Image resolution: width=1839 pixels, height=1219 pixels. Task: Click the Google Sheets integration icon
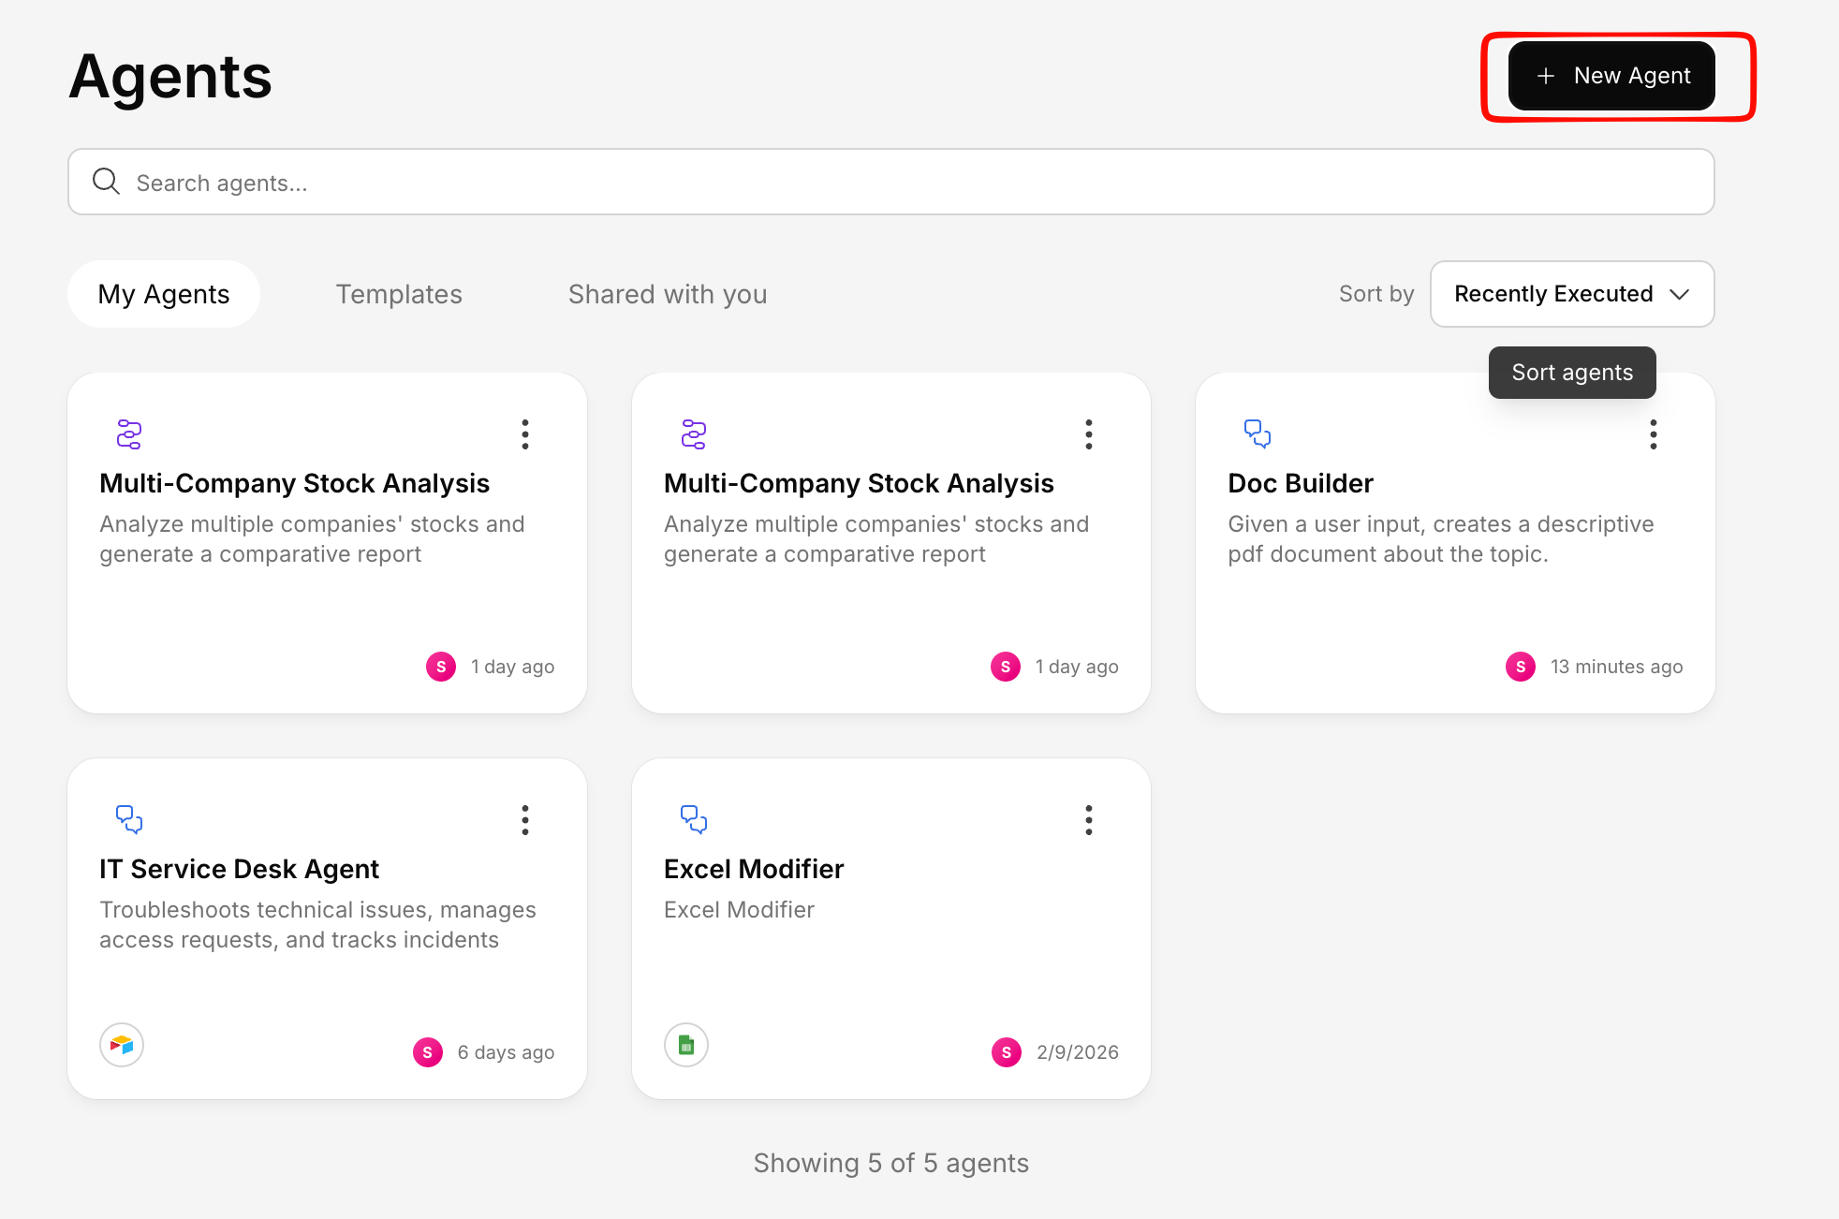point(686,1045)
